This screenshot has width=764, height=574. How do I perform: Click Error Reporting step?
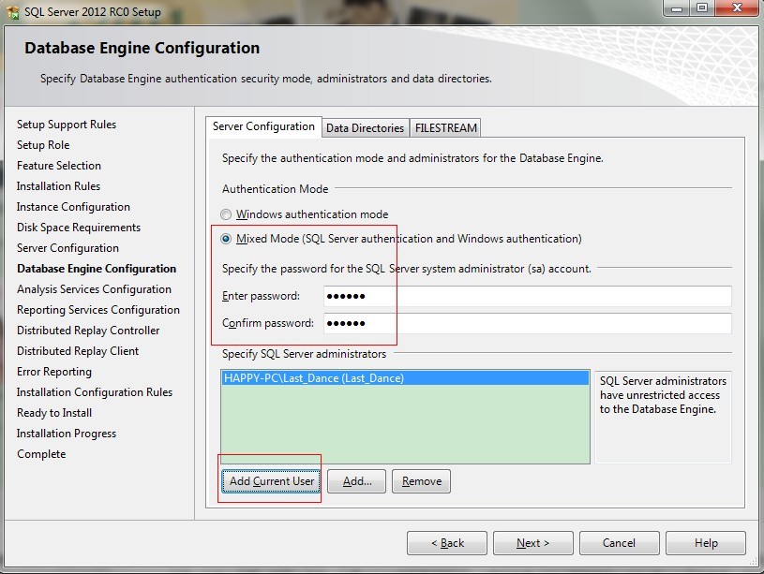(54, 372)
